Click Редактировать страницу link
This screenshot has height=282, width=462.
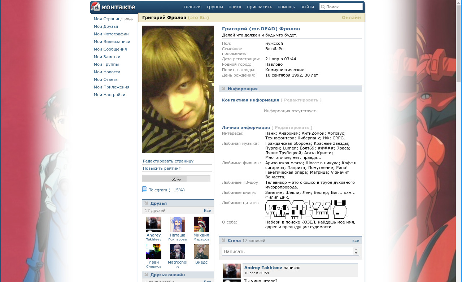pyautogui.click(x=168, y=161)
